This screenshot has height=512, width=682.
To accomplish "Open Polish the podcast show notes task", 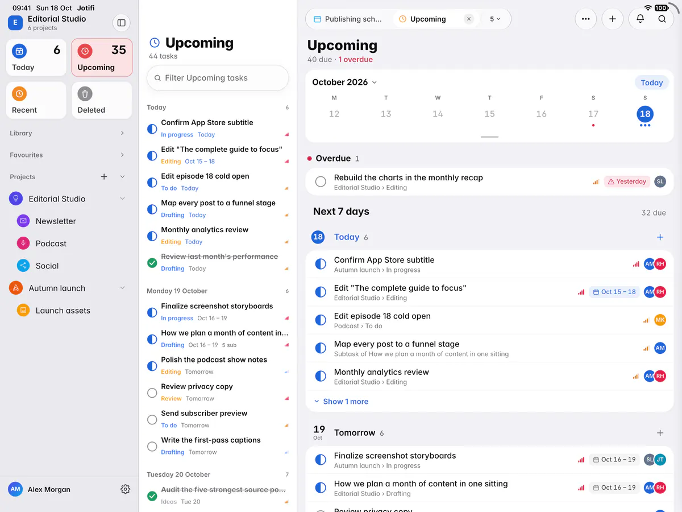I will (218, 365).
